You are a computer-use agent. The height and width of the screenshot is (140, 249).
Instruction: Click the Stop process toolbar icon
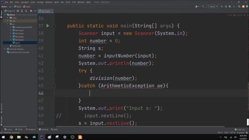tap(234, 7)
